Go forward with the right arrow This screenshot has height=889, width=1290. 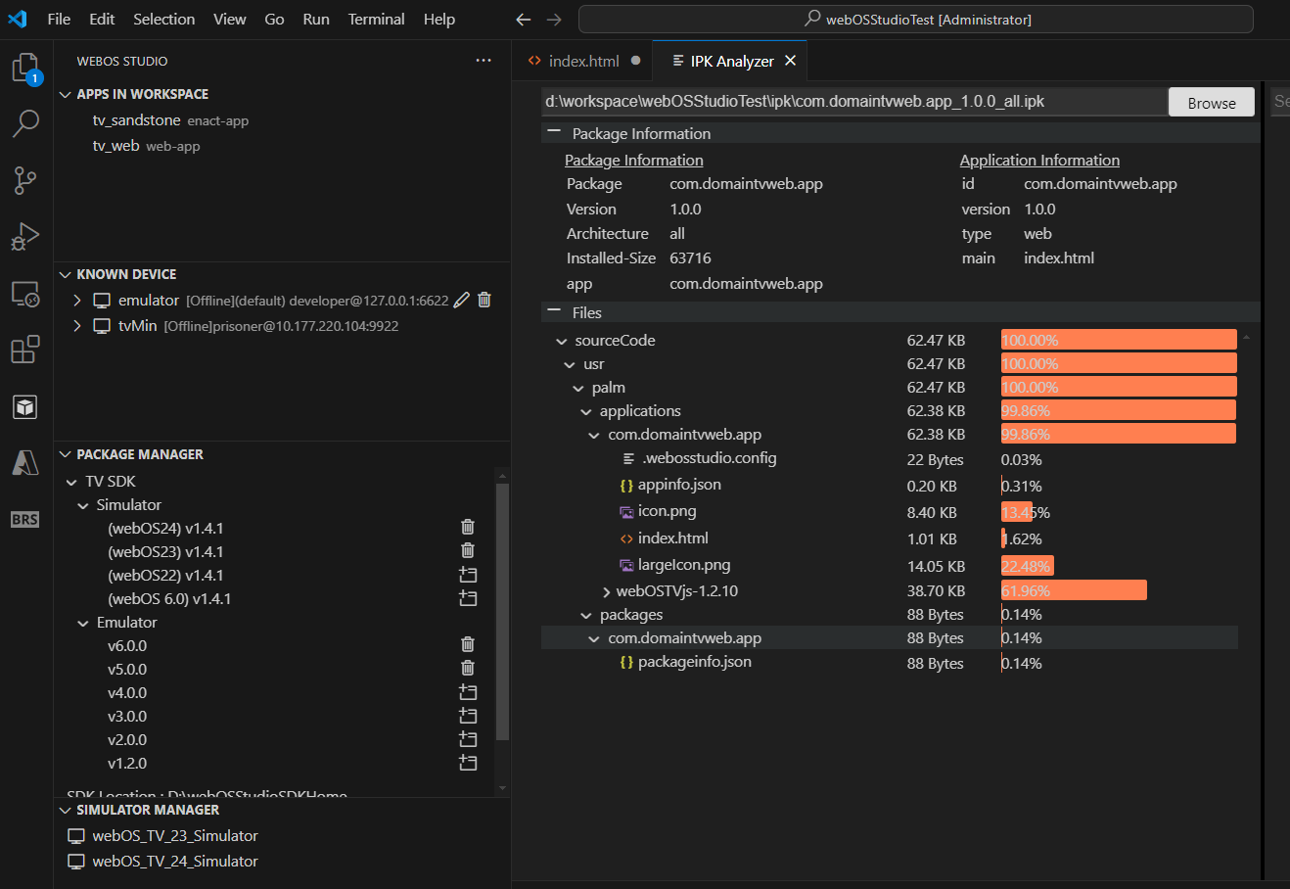click(554, 20)
